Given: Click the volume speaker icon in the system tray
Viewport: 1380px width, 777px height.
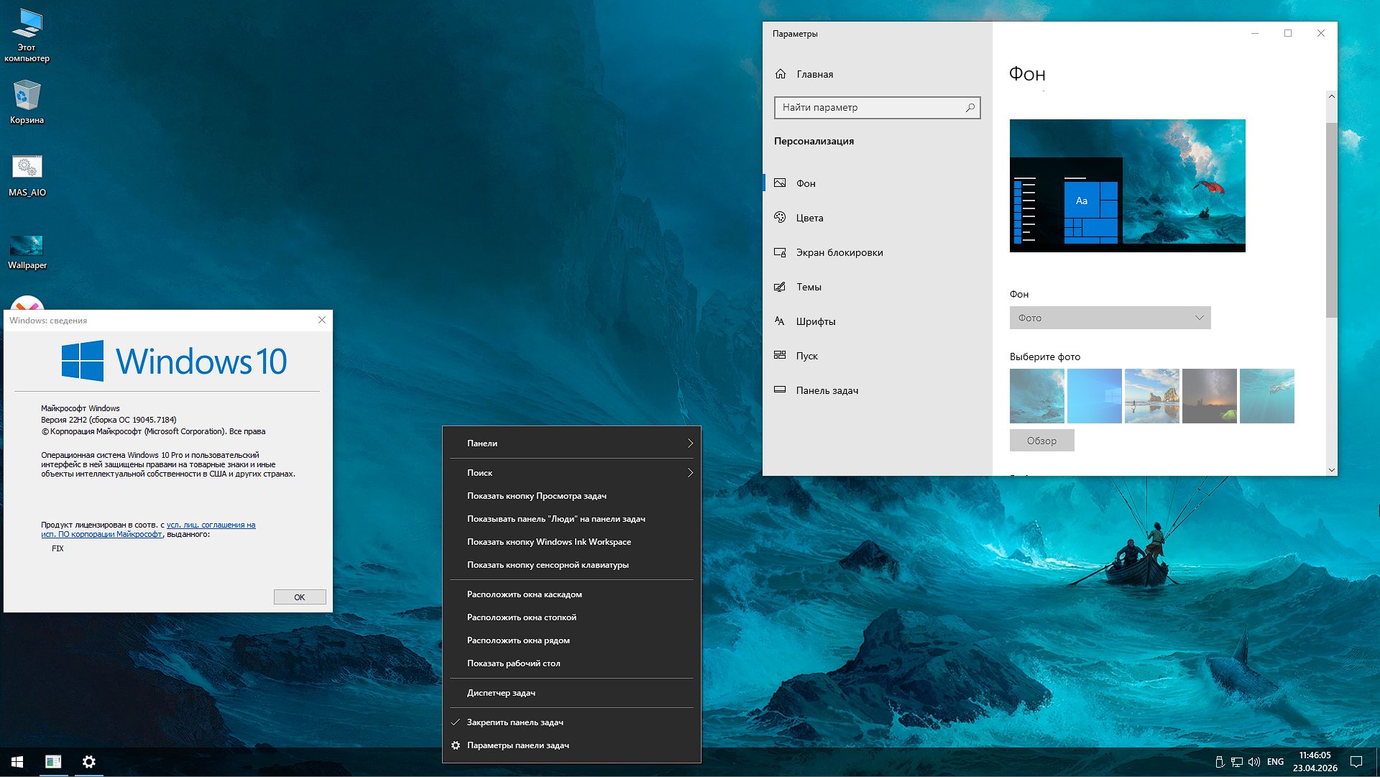Looking at the screenshot, I should coord(1254,762).
